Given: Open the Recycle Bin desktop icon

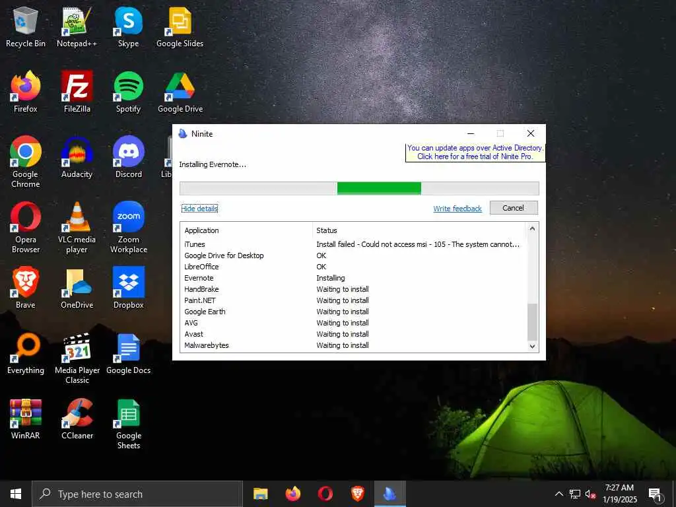Looking at the screenshot, I should tap(26, 27).
